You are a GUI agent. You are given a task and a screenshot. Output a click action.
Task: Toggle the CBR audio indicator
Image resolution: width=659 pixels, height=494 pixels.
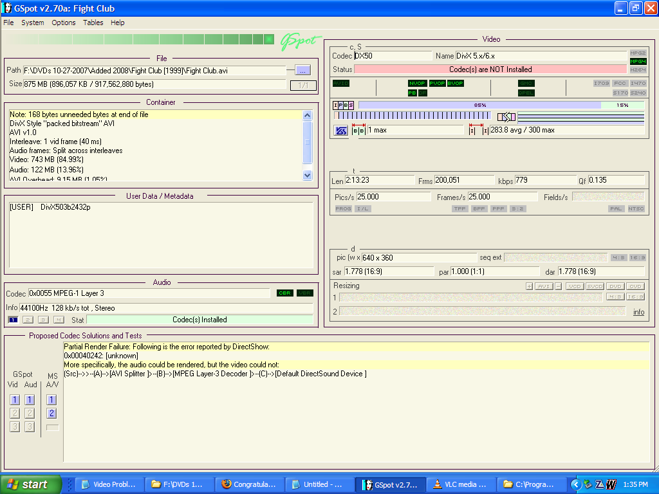[x=285, y=293]
